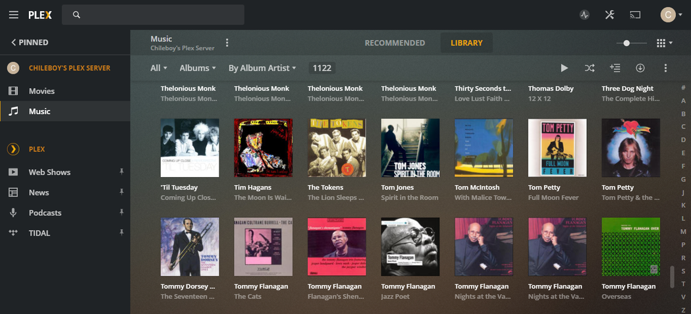Switch to the LIBRARY tab

[x=466, y=43]
